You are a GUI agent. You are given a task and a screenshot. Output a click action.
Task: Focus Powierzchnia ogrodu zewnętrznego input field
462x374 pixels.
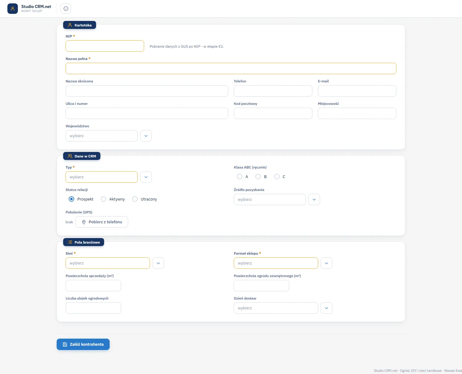261,286
